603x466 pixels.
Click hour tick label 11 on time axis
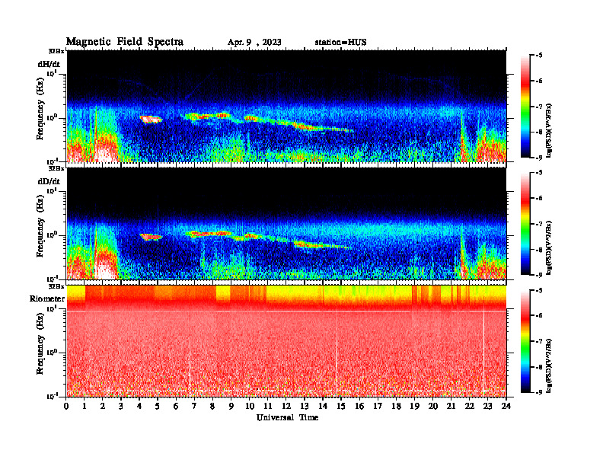[x=268, y=406]
